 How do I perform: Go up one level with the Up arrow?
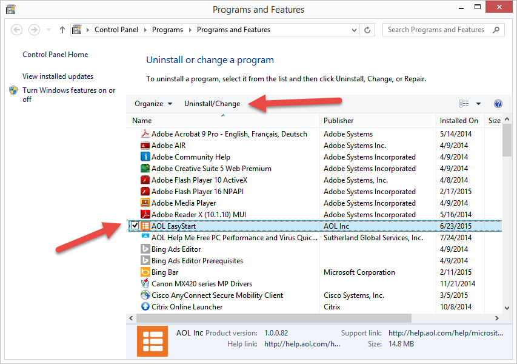(x=62, y=30)
